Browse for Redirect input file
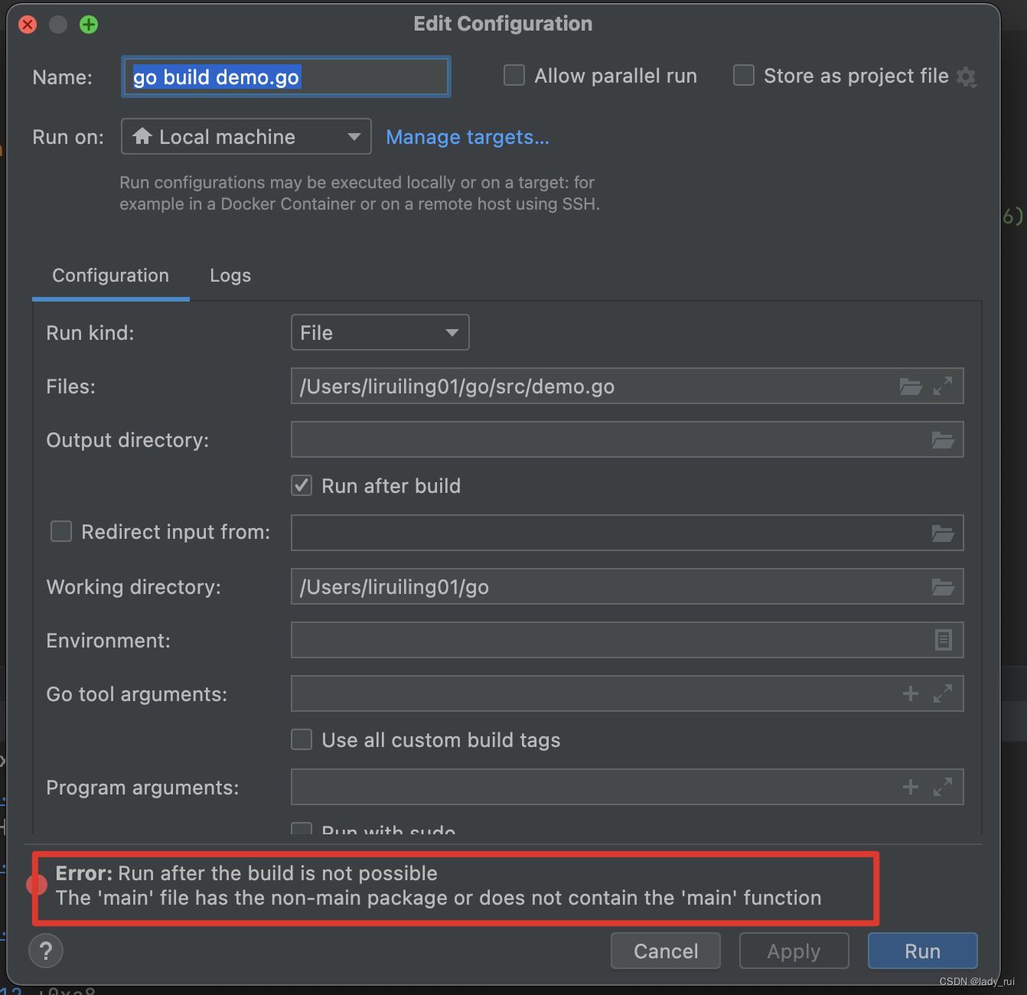The width and height of the screenshot is (1027, 995). pyautogui.click(x=943, y=533)
